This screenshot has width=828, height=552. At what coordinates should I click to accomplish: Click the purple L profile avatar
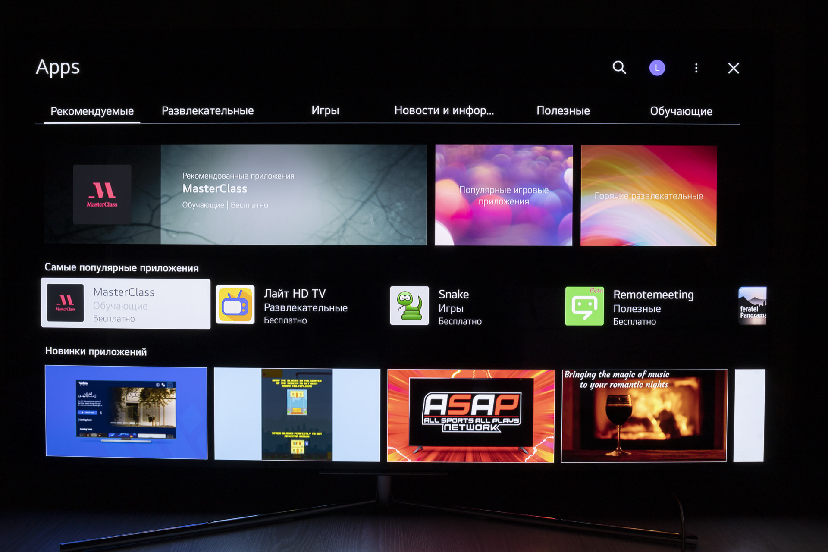pyautogui.click(x=657, y=68)
